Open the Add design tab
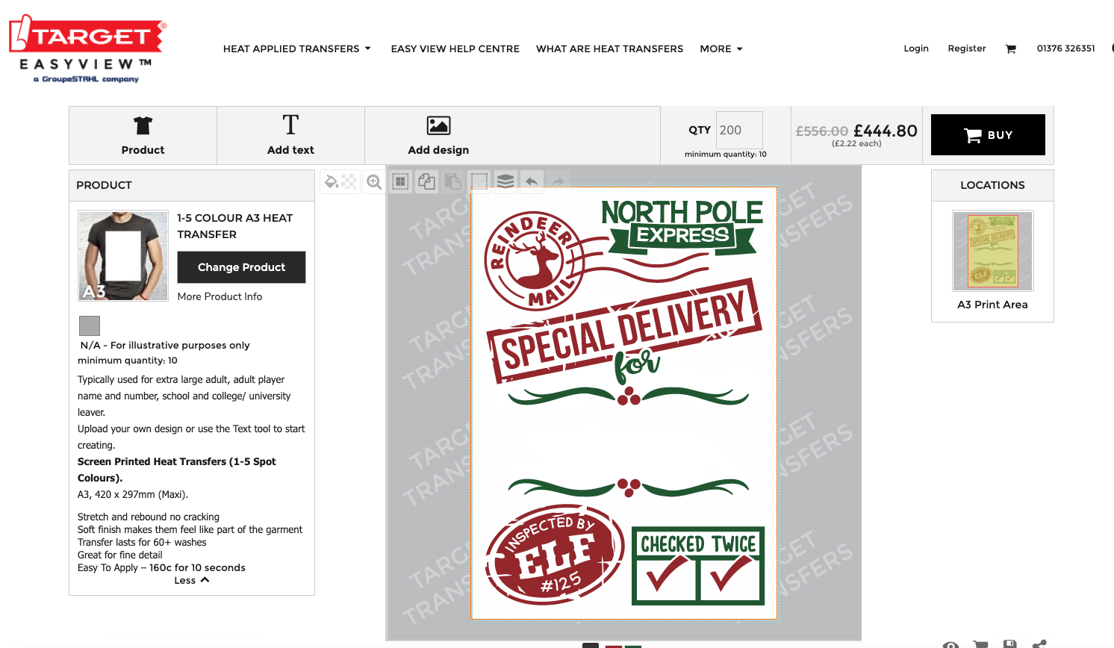Image resolution: width=1114 pixels, height=648 pixels. 438,135
